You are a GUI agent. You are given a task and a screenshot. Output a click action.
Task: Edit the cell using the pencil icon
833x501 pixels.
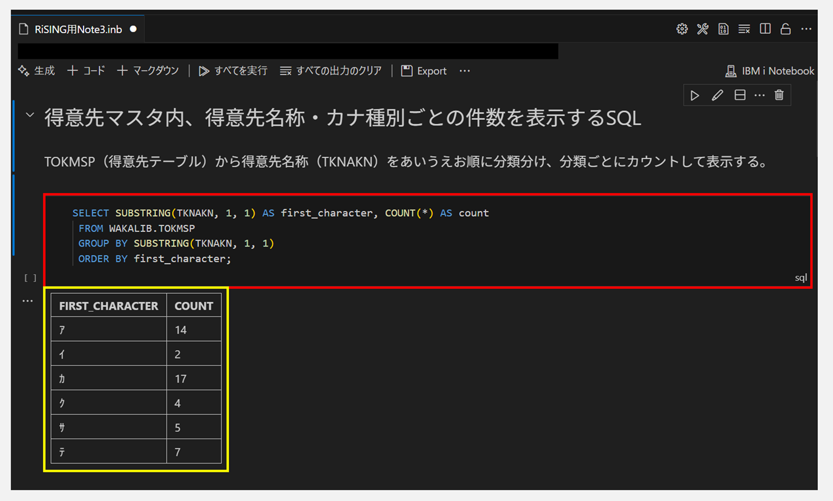(x=717, y=95)
